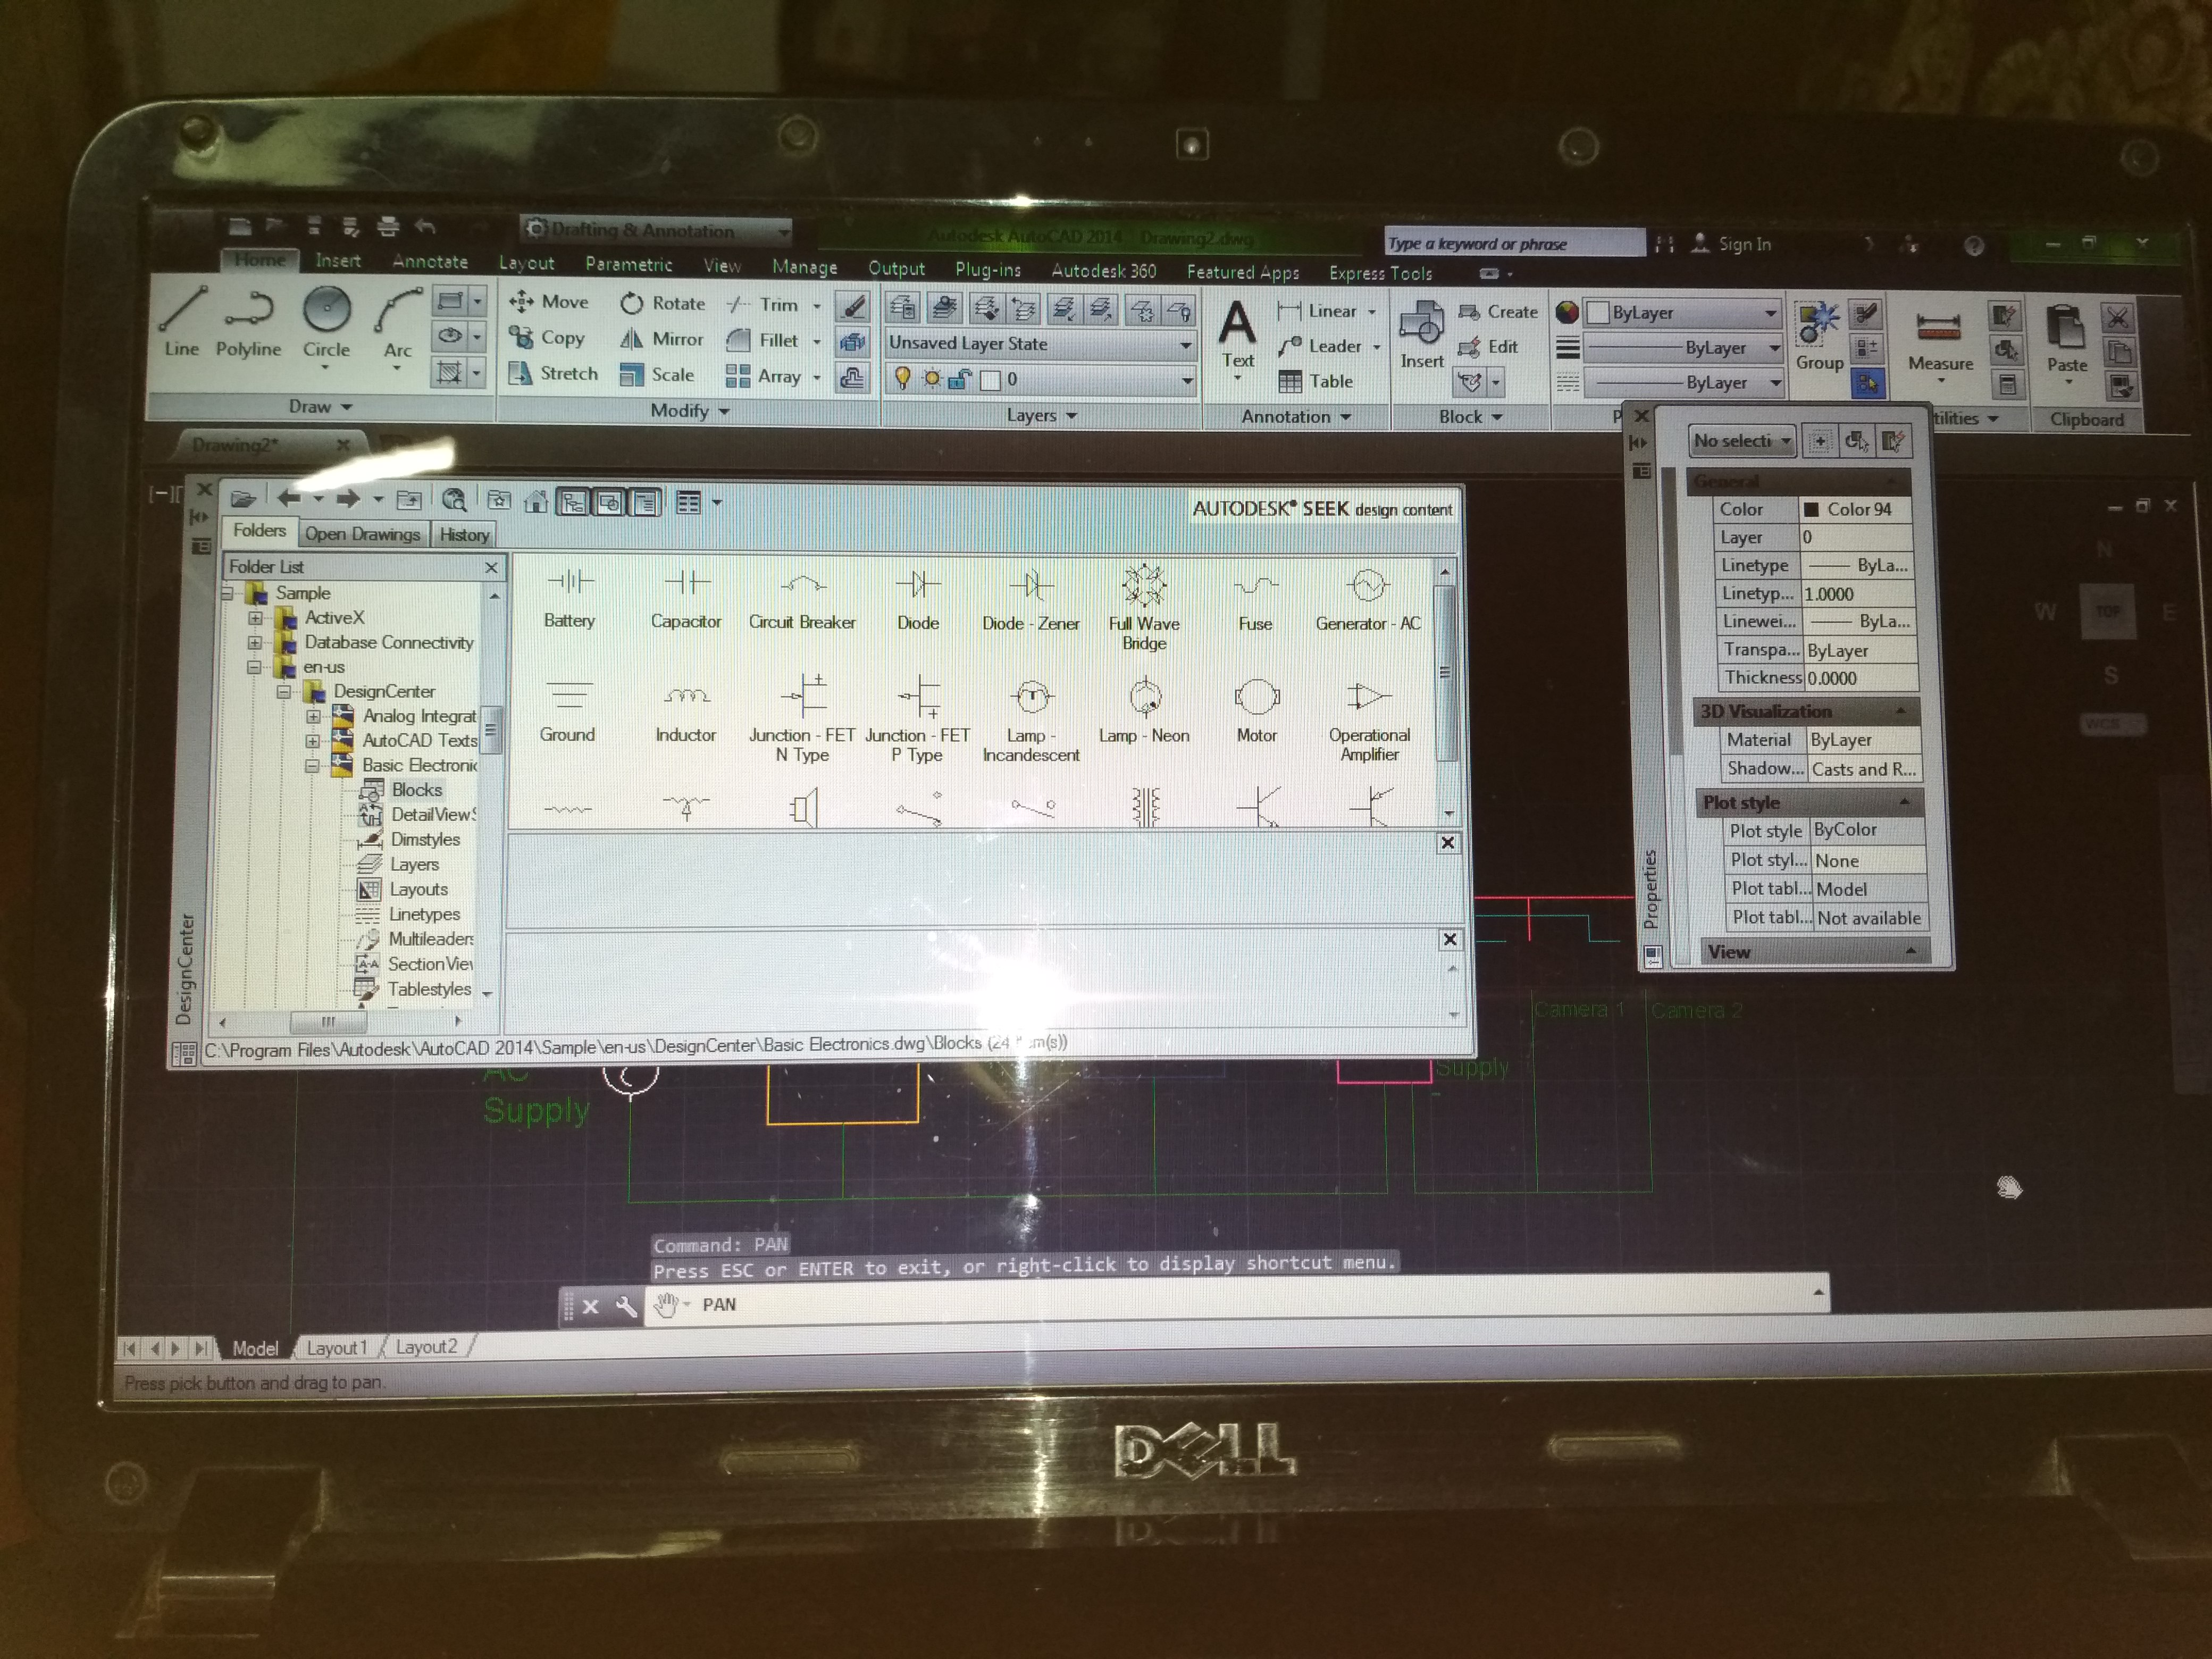This screenshot has width=2212, height=1659.
Task: Click Color 94 swatch in Properties
Action: tap(1811, 510)
